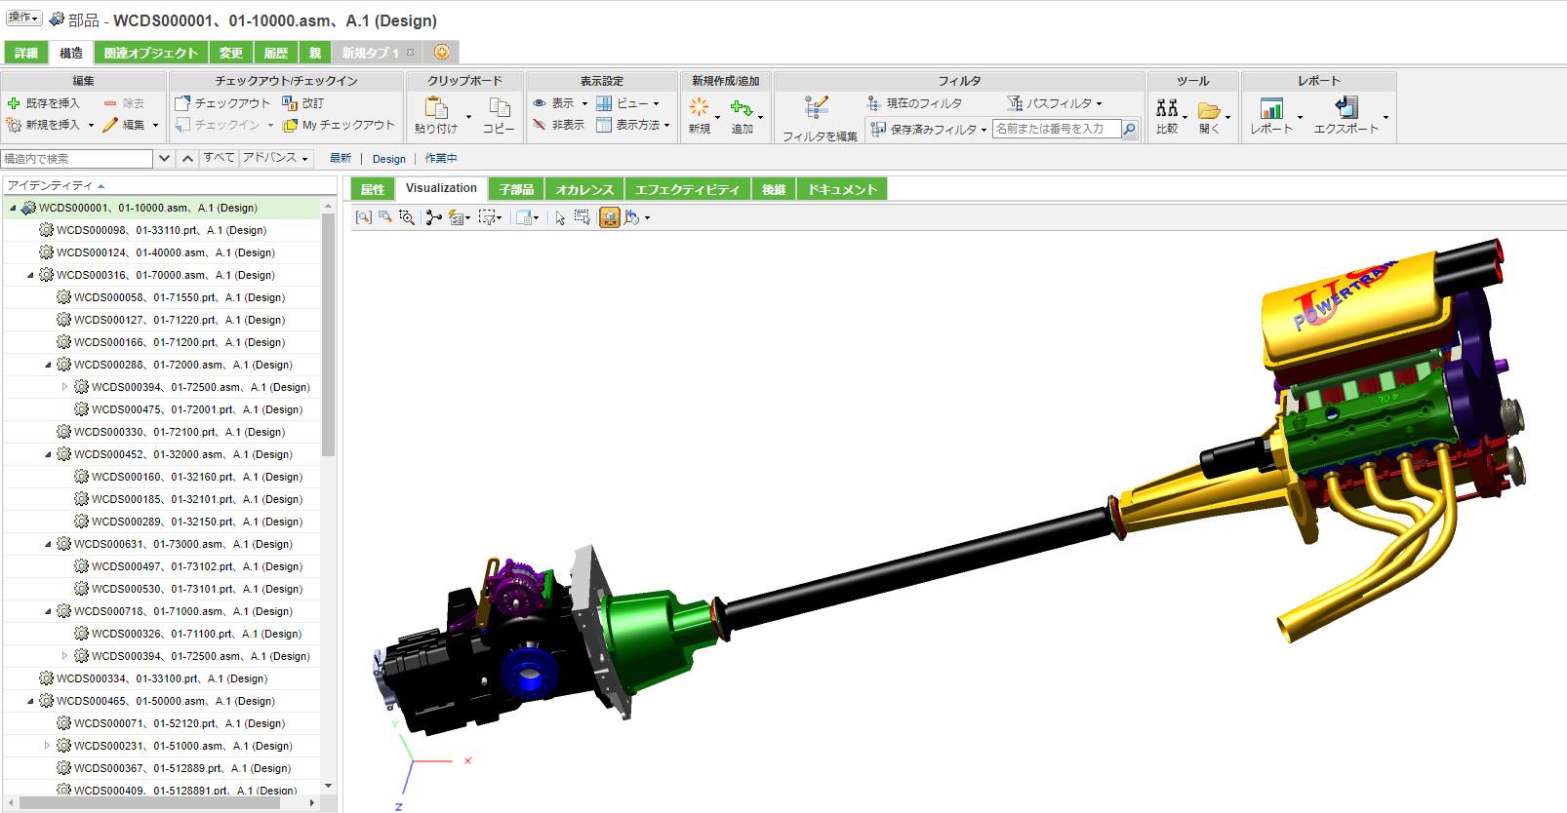Image resolution: width=1567 pixels, height=813 pixels.
Task: Click the 新規 (New) starburst icon
Action: pyautogui.click(x=699, y=107)
